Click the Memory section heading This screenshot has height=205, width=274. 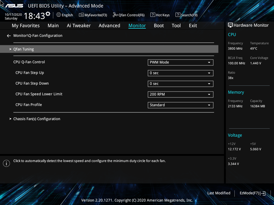point(236,92)
